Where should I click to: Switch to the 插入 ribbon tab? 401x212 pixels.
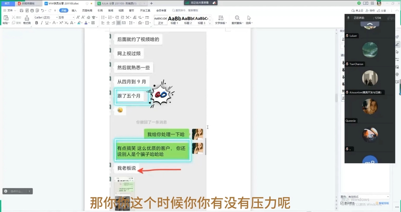[x=75, y=10]
